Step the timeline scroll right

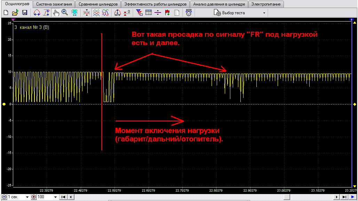tap(336, 197)
